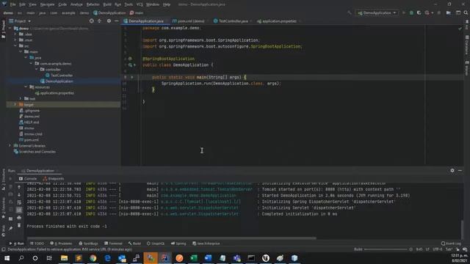Toggle Soft-Wrap in Run console toolbar

[19, 202]
